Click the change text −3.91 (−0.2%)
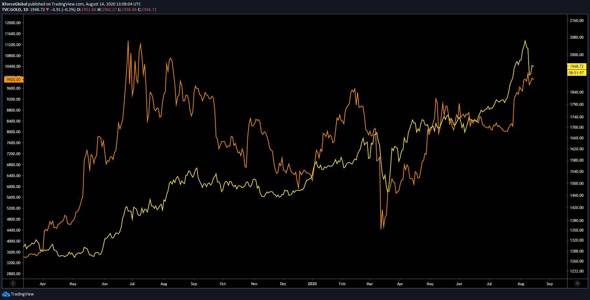 [63, 10]
